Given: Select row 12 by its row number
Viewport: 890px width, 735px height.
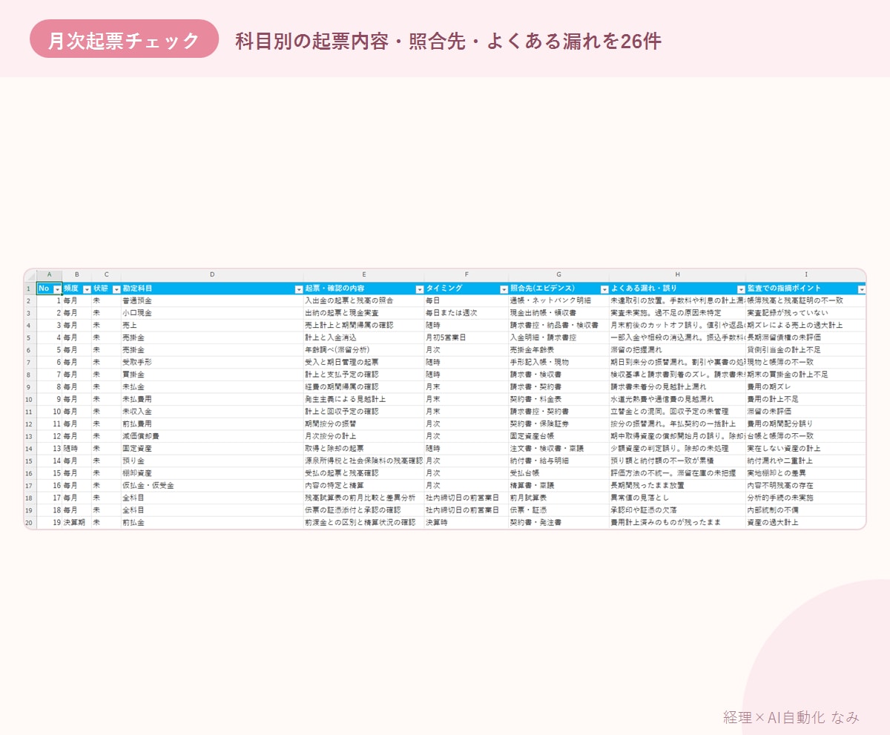Looking at the screenshot, I should [x=30, y=423].
